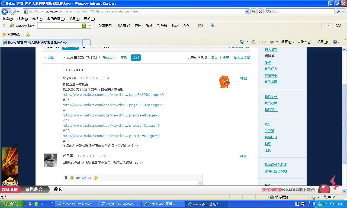Open the smiley emoticon picker in editor
Image resolution: width=347 pixels, height=208 pixels.
pos(96,178)
